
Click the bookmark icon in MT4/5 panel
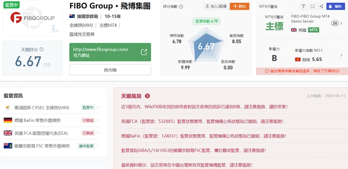(313, 6)
